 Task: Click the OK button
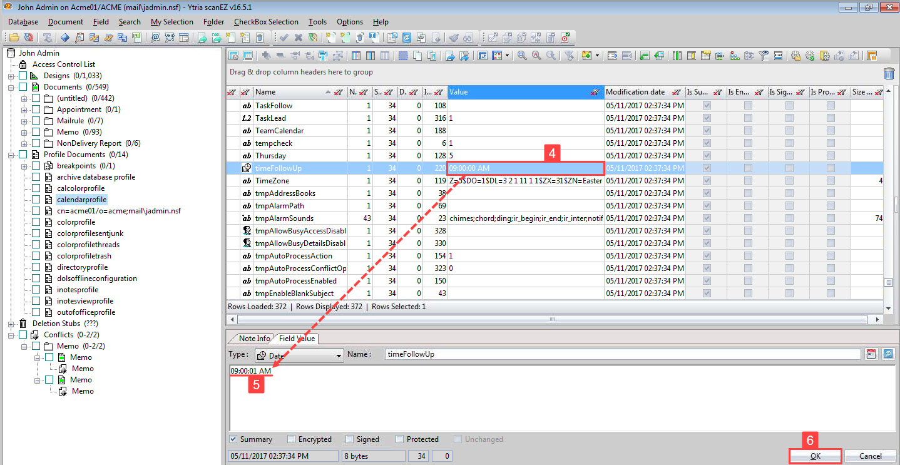[x=815, y=456]
